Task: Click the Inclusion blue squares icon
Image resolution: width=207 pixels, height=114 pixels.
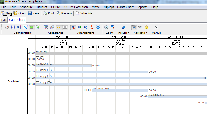Action: [123, 27]
